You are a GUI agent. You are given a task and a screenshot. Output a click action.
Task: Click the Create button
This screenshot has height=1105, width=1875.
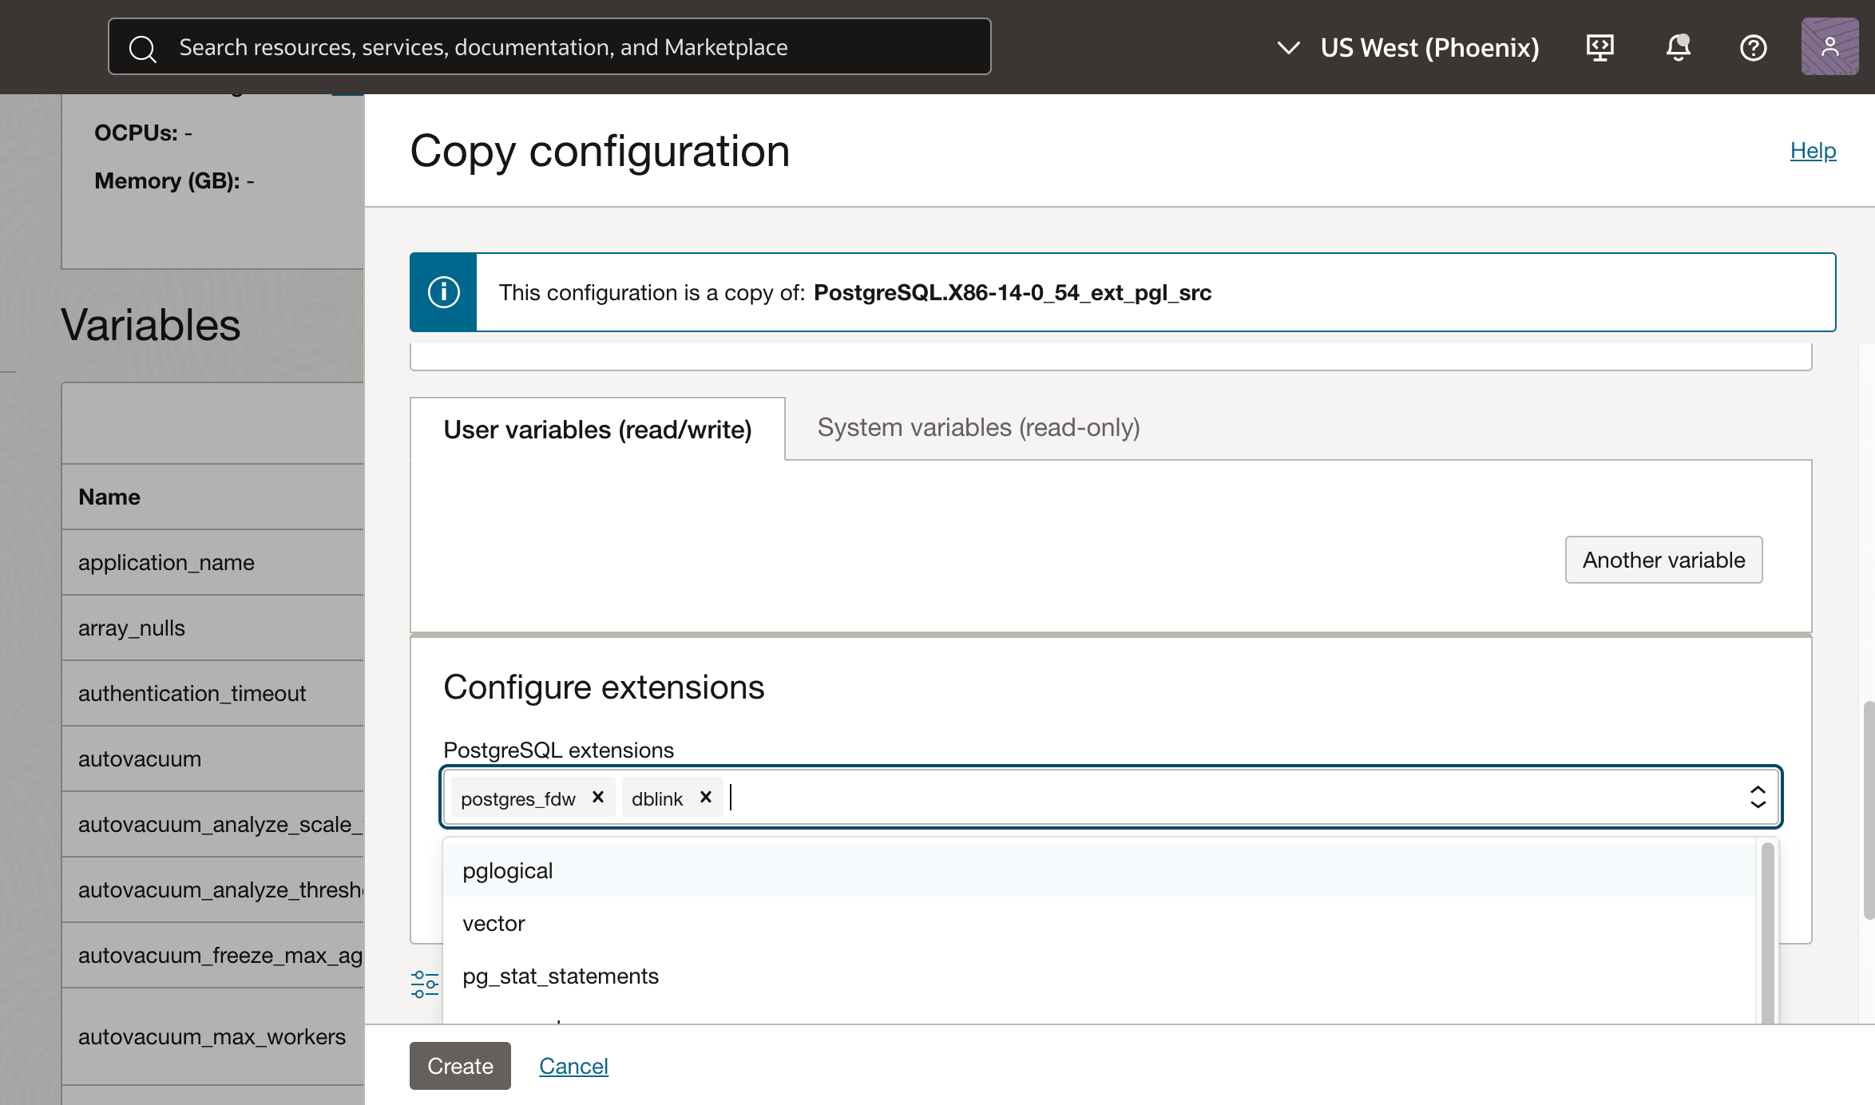click(460, 1066)
